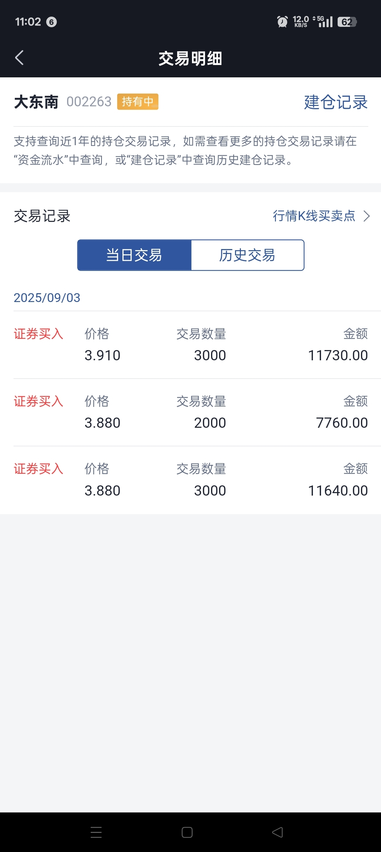
Task: Tap the alarm clock status icon
Action: [282, 22]
